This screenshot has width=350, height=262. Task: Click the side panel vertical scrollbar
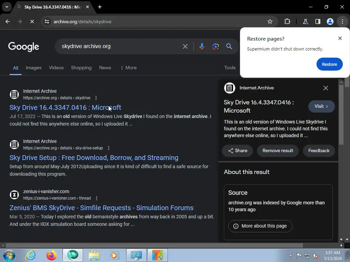tap(341, 115)
